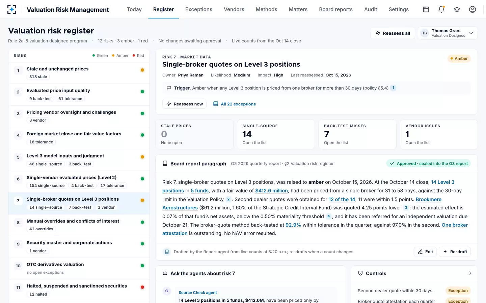Click the Reassess all button
The width and height of the screenshot is (486, 303).
(x=393, y=33)
